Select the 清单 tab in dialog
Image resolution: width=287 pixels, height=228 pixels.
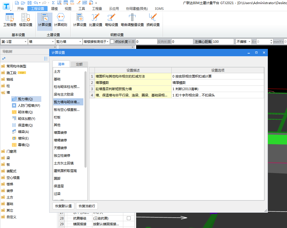pos(61,64)
